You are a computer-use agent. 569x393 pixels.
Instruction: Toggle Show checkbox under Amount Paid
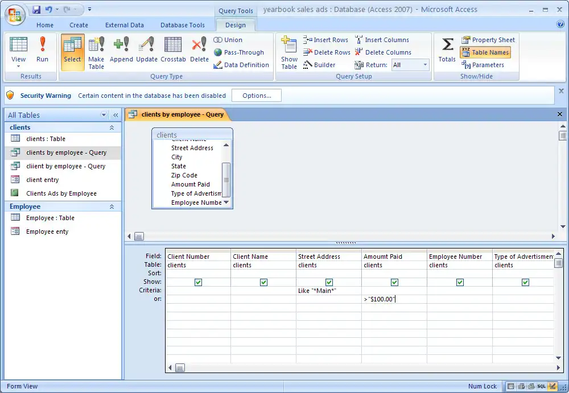click(x=394, y=282)
